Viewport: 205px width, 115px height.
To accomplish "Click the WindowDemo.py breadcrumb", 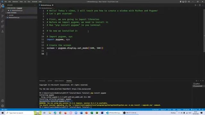I will pyautogui.click(x=46, y=8).
